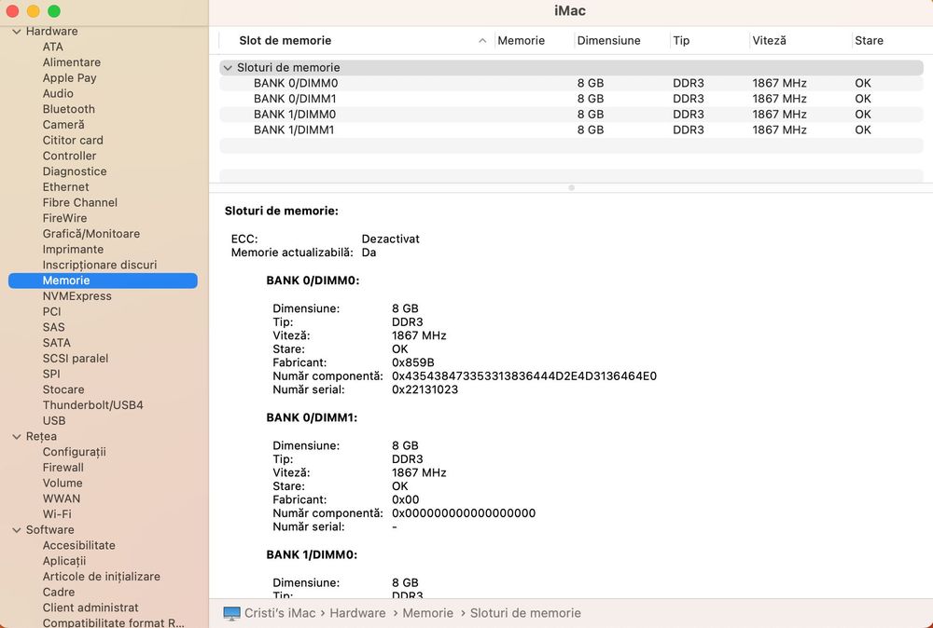This screenshot has height=628, width=933.
Task: Open Inscripționare discuri entry
Action: pos(100,265)
